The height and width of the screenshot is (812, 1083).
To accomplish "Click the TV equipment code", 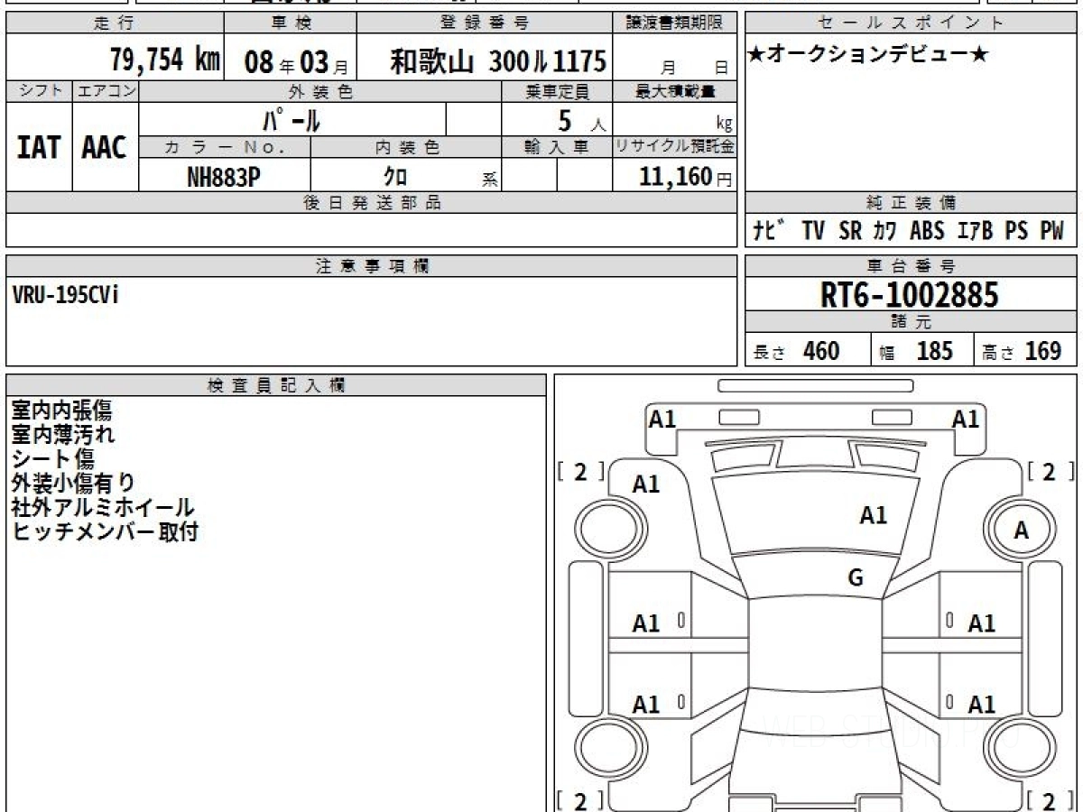I will 813,231.
